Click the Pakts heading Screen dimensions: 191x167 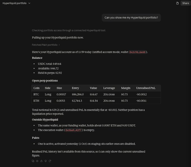pyautogui.click(x=36, y=138)
